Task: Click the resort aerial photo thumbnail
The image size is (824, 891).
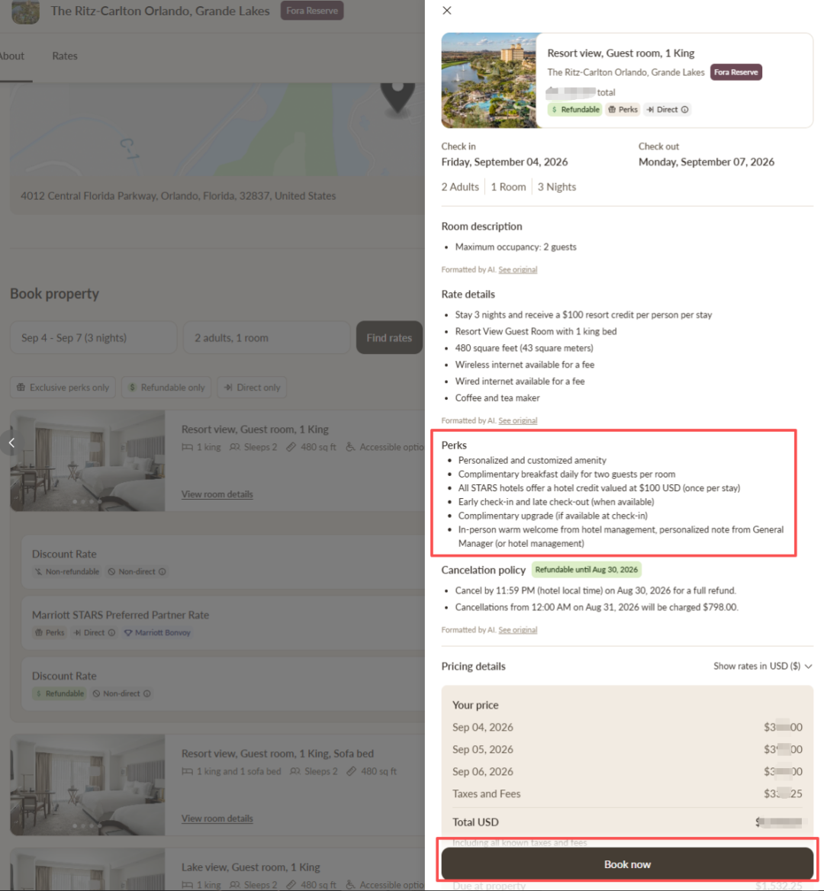Action: [x=489, y=80]
